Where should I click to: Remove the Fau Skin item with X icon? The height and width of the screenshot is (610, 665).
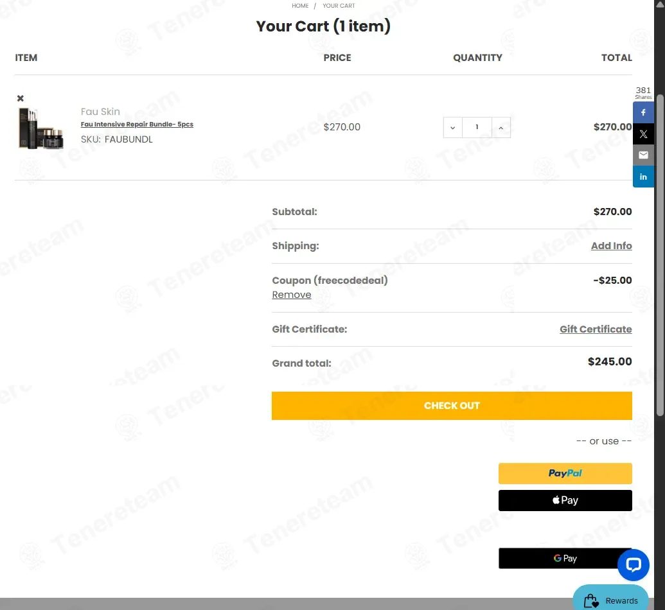pos(20,98)
